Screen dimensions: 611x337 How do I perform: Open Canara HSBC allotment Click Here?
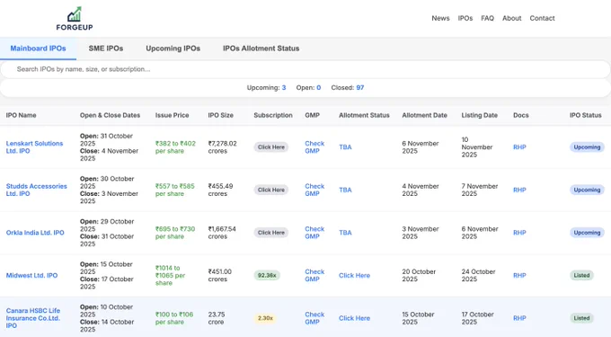(x=354, y=318)
